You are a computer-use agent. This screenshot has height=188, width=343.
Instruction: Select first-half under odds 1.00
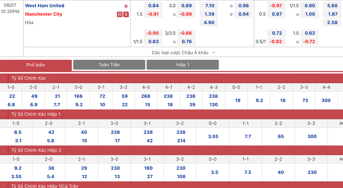(x=310, y=14)
